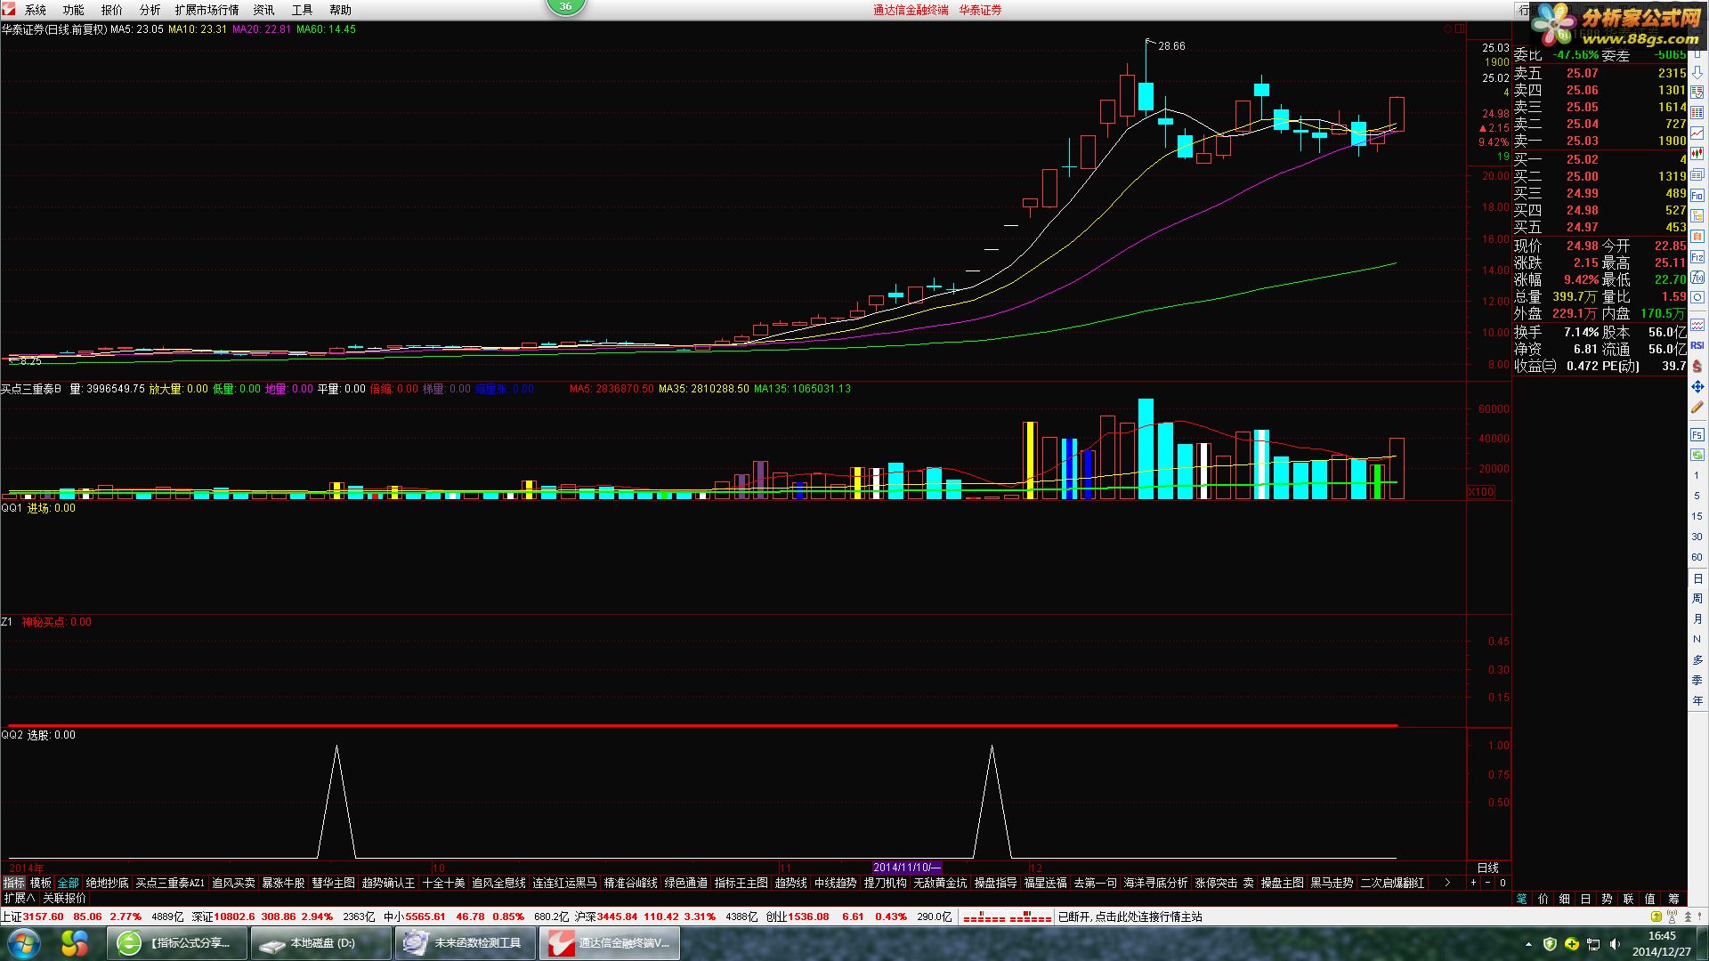The width and height of the screenshot is (1709, 961).
Task: Click 已断开,点击此处连接行情主站 link
Action: (1130, 917)
